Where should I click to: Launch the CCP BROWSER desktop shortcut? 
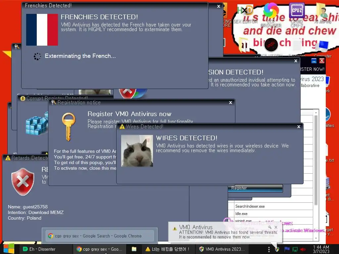(271, 14)
